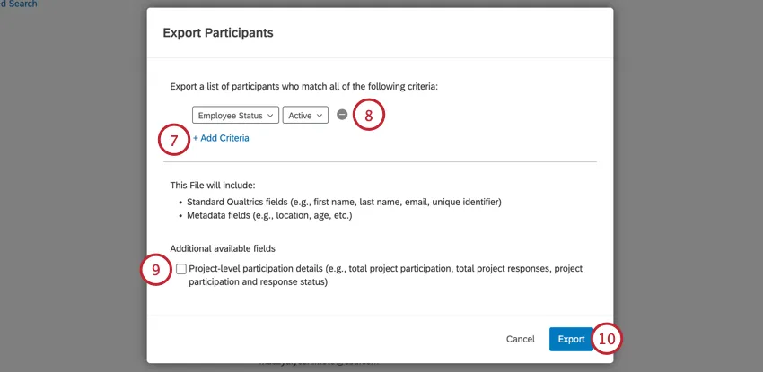Click the numbered callout 8 marker
The height and width of the screenshot is (372, 763).
(x=368, y=115)
